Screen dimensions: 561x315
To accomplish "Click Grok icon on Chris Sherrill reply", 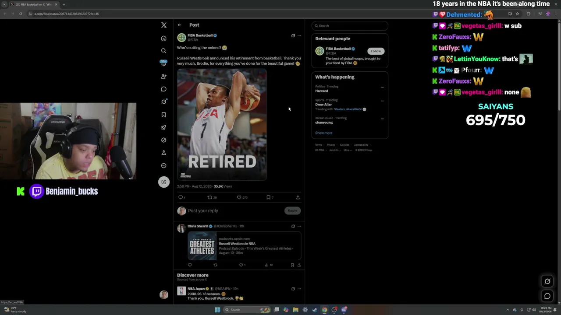I will (x=293, y=226).
